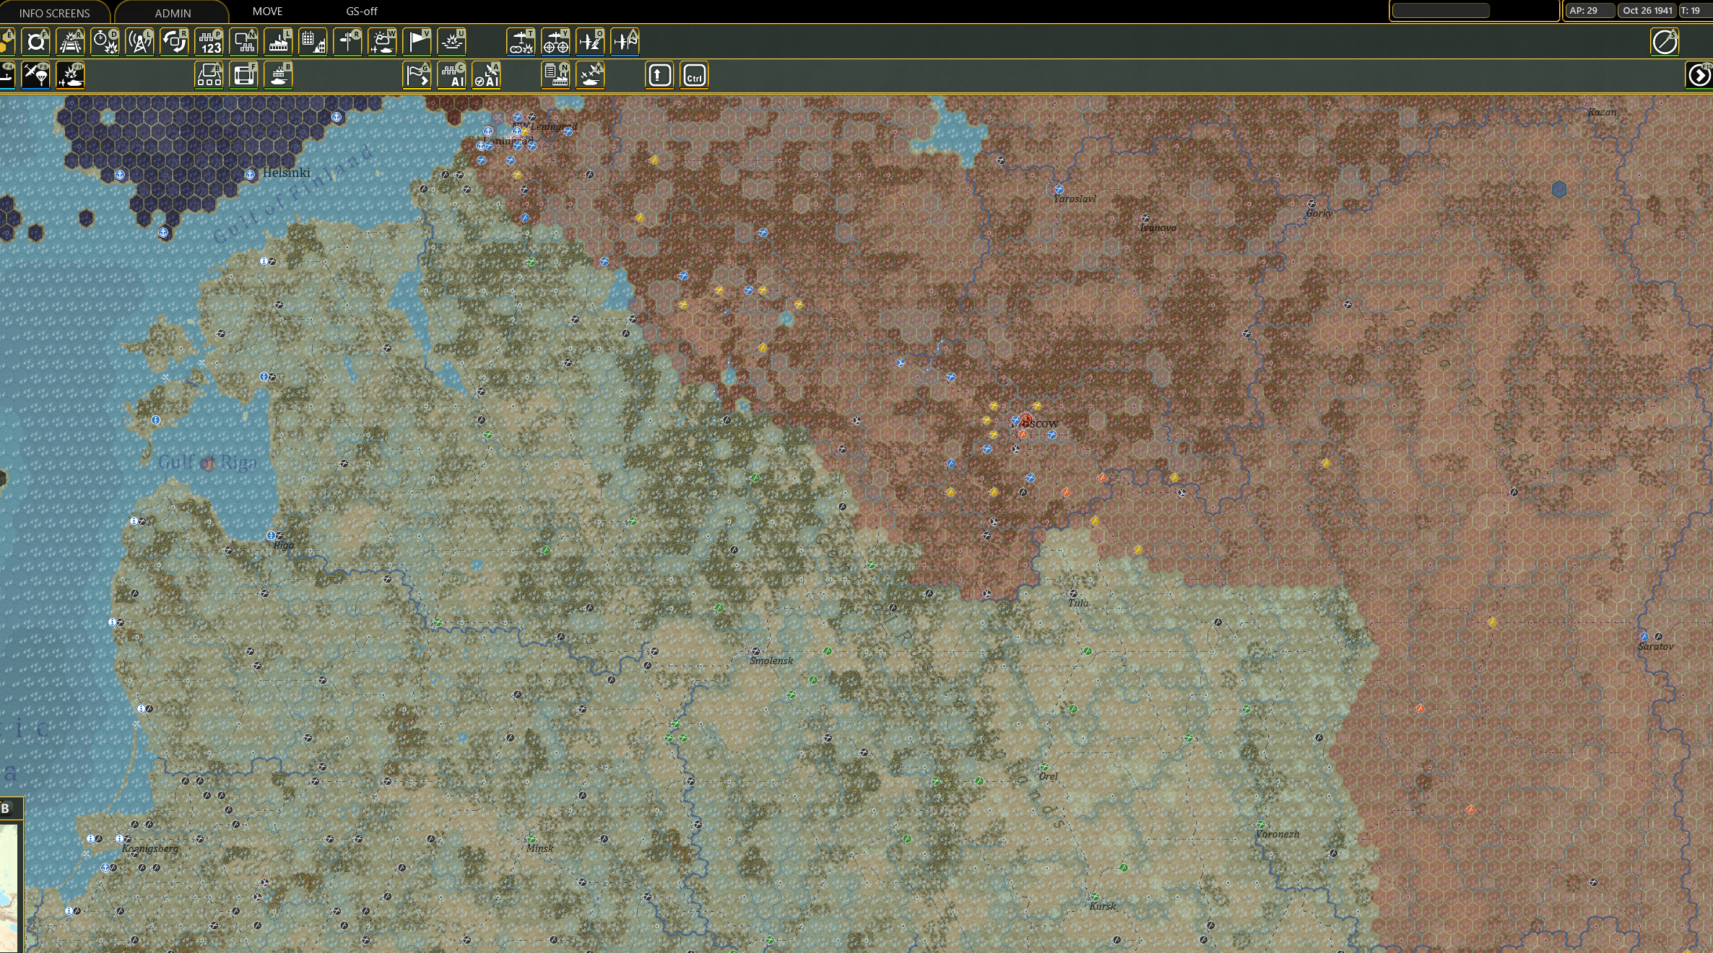Image resolution: width=1713 pixels, height=953 pixels.
Task: Click factory over tank icon (B)
Action: click(279, 75)
